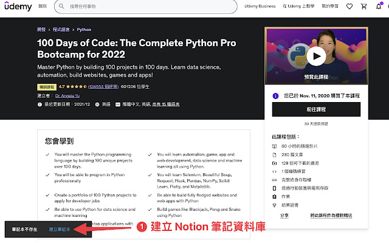
Task: Open the Udemy home logo
Action: (x=18, y=6)
